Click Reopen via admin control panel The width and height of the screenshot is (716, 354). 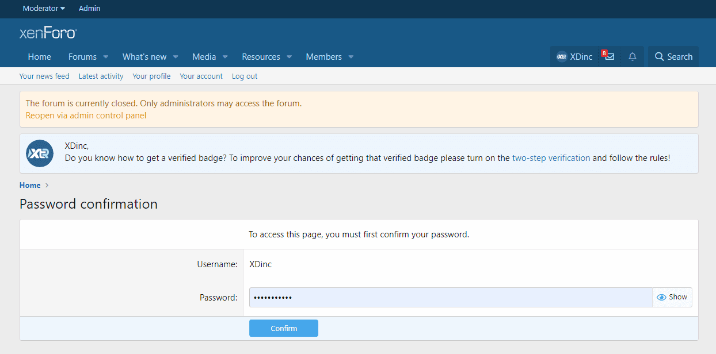[86, 116]
